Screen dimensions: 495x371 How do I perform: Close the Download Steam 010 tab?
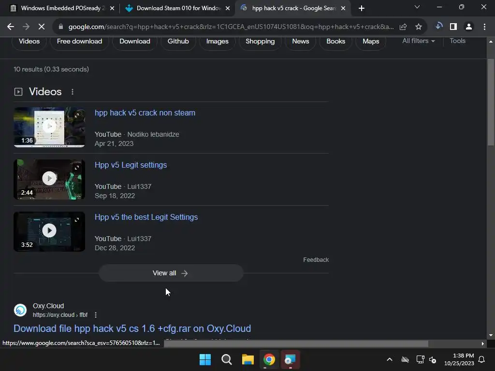pos(228,8)
